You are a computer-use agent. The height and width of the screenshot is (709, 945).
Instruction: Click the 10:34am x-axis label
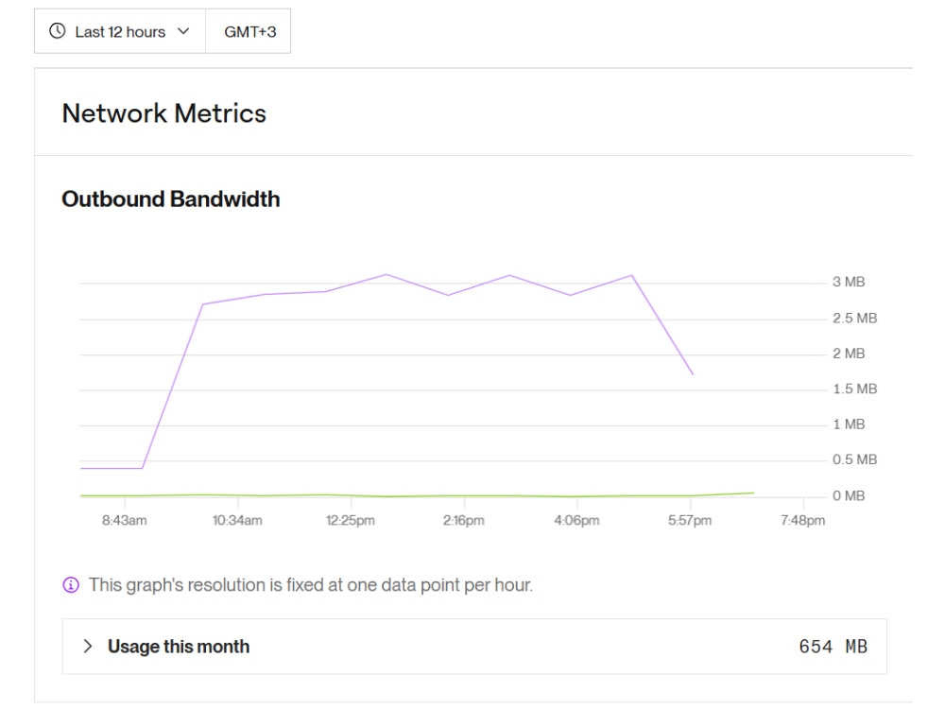[x=237, y=520]
